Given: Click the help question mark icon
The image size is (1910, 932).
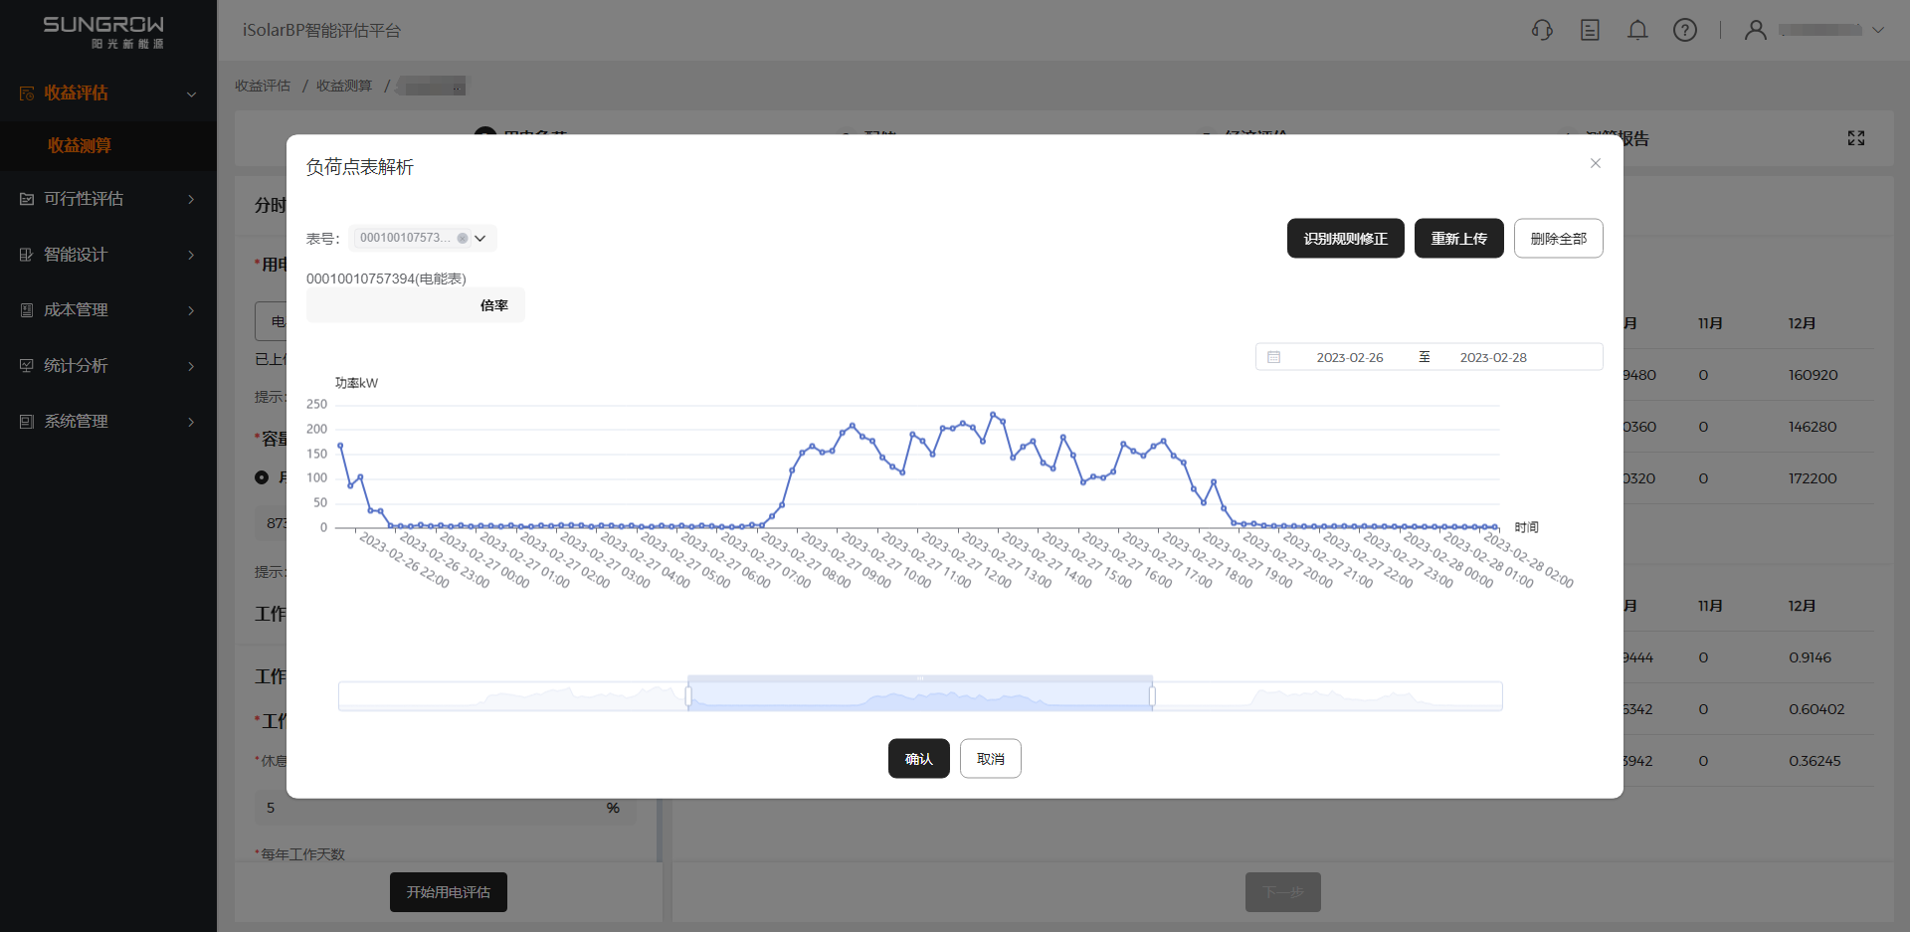Looking at the screenshot, I should (1685, 30).
